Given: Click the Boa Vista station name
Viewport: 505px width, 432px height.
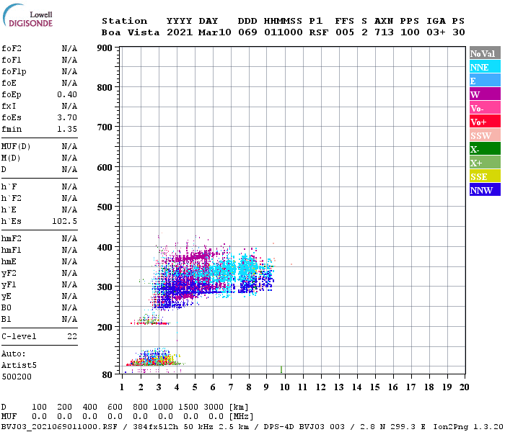Looking at the screenshot, I should (131, 32).
